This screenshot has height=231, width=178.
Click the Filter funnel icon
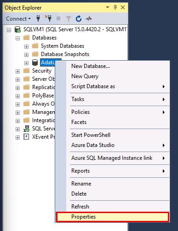pyautogui.click(x=69, y=19)
